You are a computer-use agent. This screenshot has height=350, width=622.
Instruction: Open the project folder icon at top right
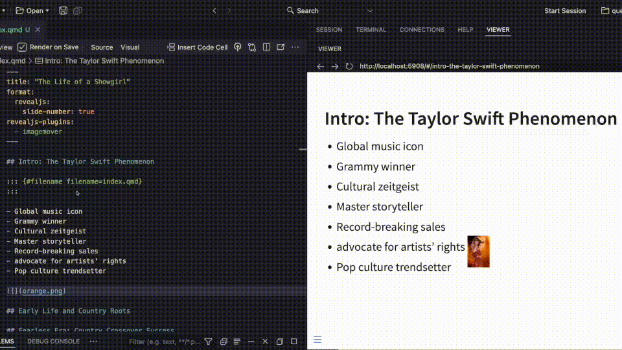(x=605, y=11)
